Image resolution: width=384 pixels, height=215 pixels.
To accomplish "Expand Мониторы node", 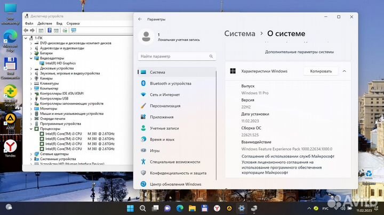I will click(x=31, y=109).
